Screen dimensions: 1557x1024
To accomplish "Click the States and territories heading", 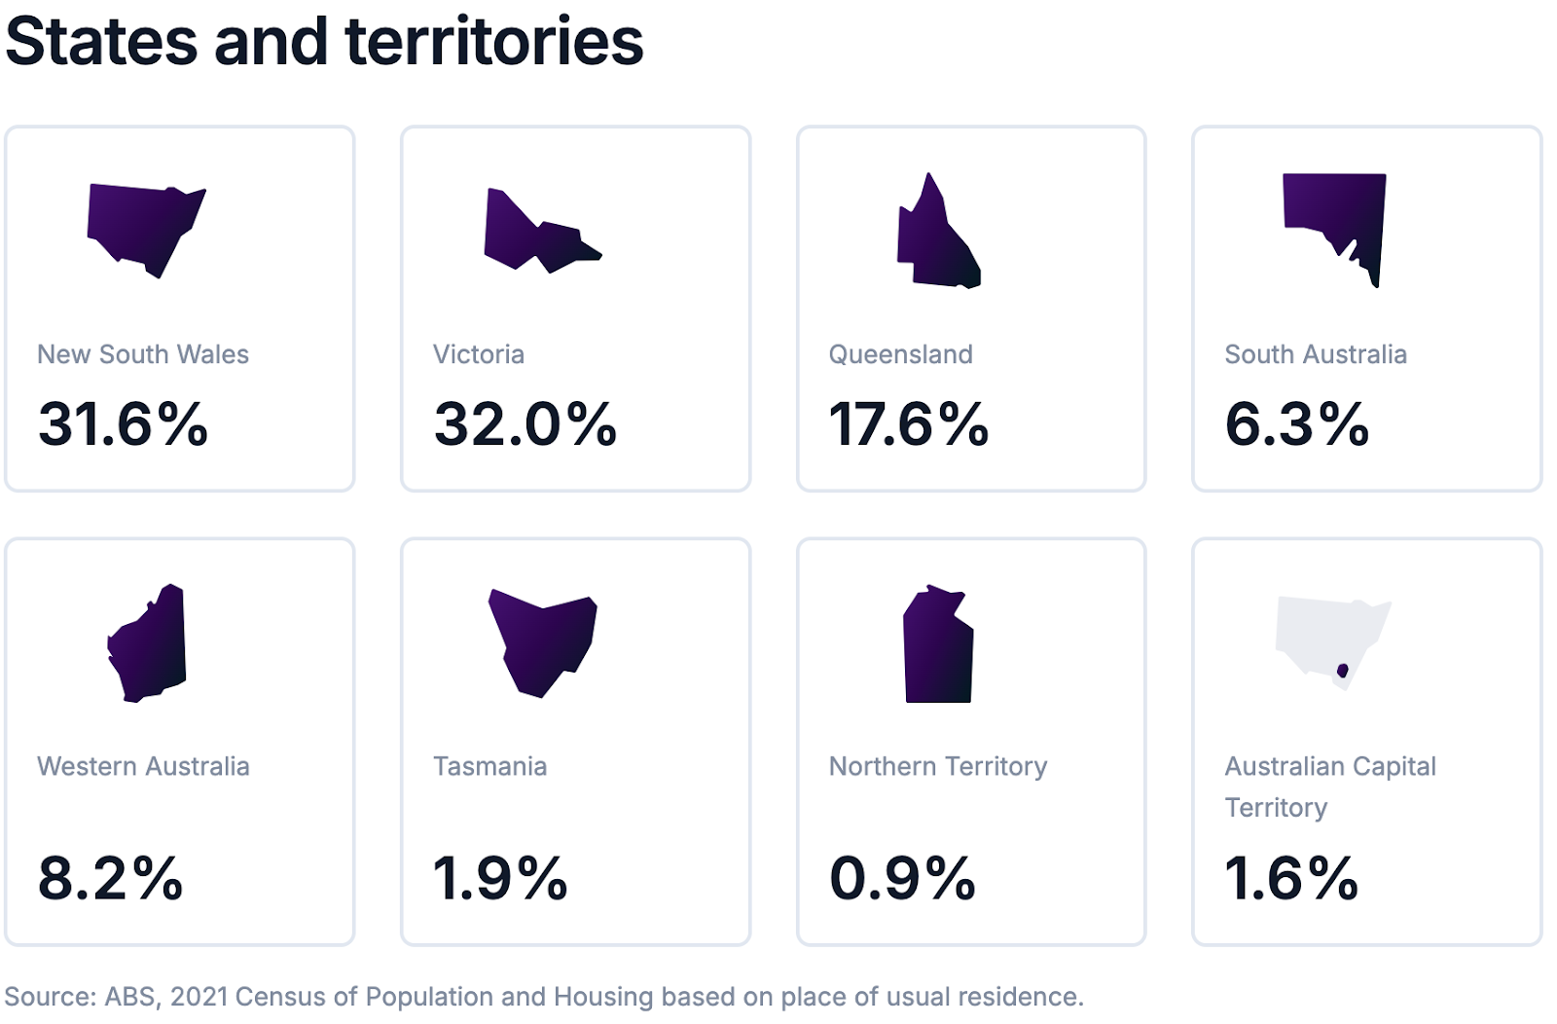I will click(x=324, y=42).
